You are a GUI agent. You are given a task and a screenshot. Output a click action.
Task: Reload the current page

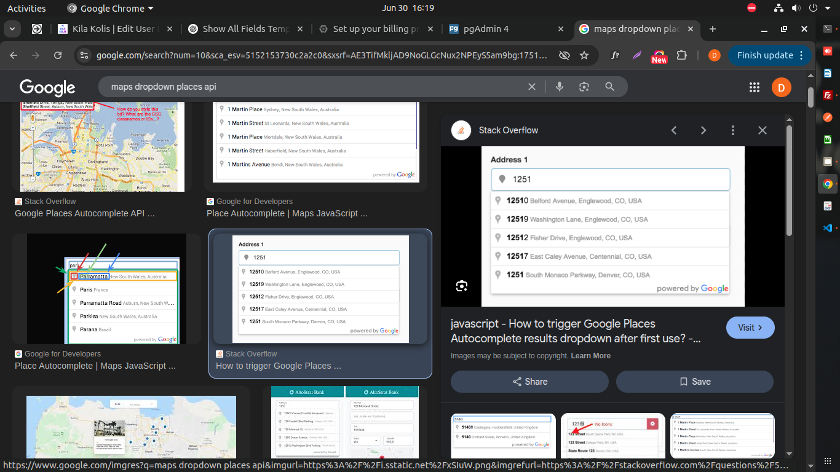[x=58, y=55]
